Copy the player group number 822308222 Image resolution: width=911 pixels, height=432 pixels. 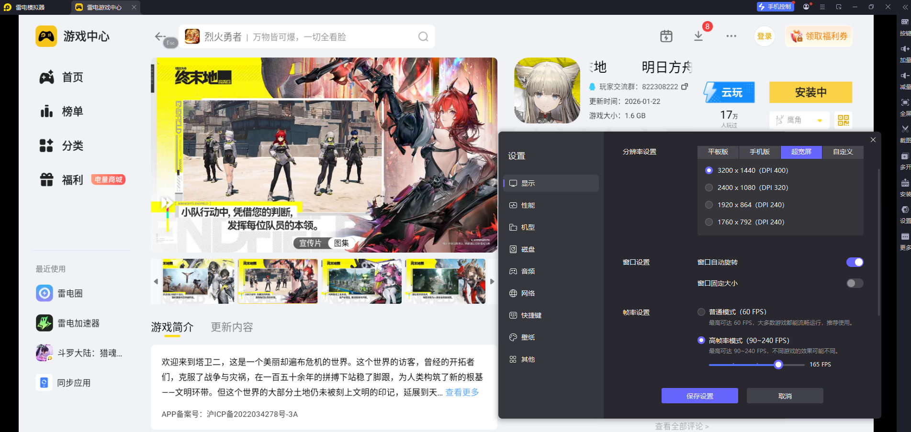[x=685, y=87]
